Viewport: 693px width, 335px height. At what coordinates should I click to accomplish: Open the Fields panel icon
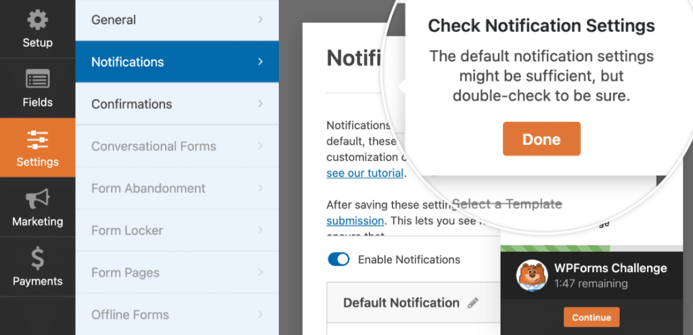(x=37, y=80)
